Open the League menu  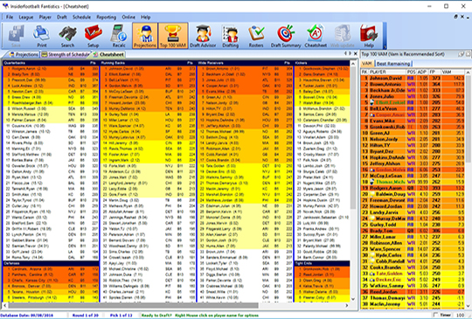(x=26, y=17)
